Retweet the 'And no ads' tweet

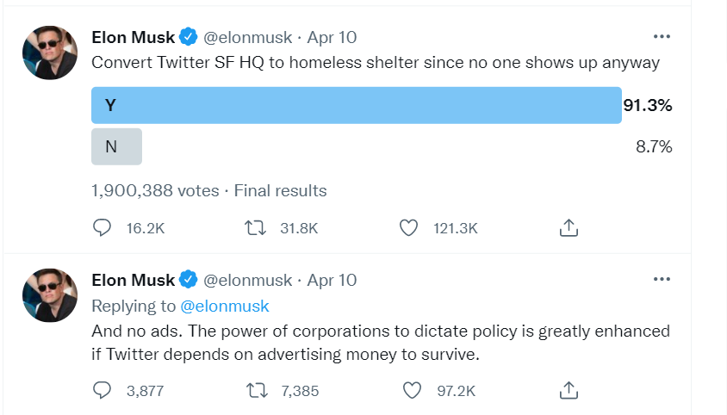point(255,390)
